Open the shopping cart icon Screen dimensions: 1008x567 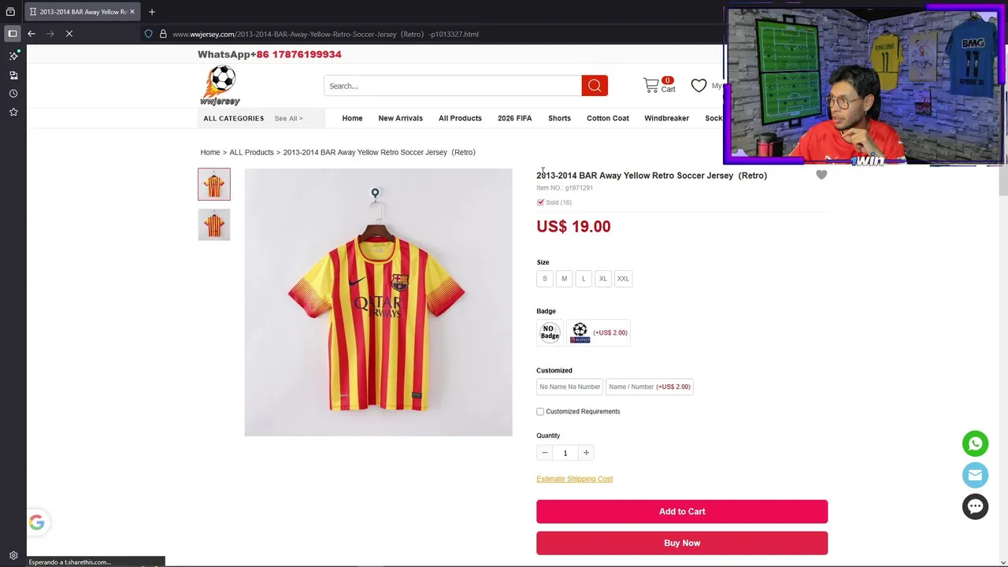click(651, 85)
